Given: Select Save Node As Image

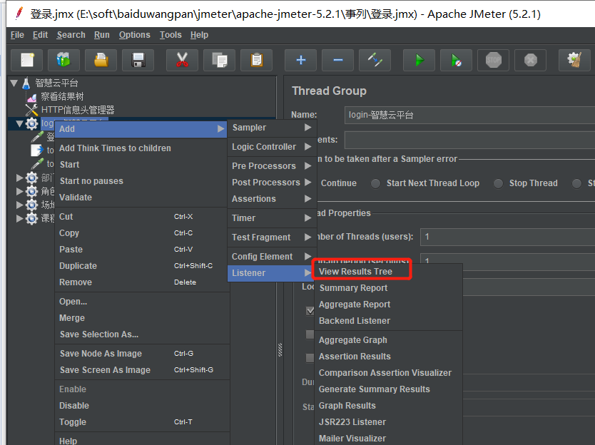Looking at the screenshot, I should (x=142, y=353).
